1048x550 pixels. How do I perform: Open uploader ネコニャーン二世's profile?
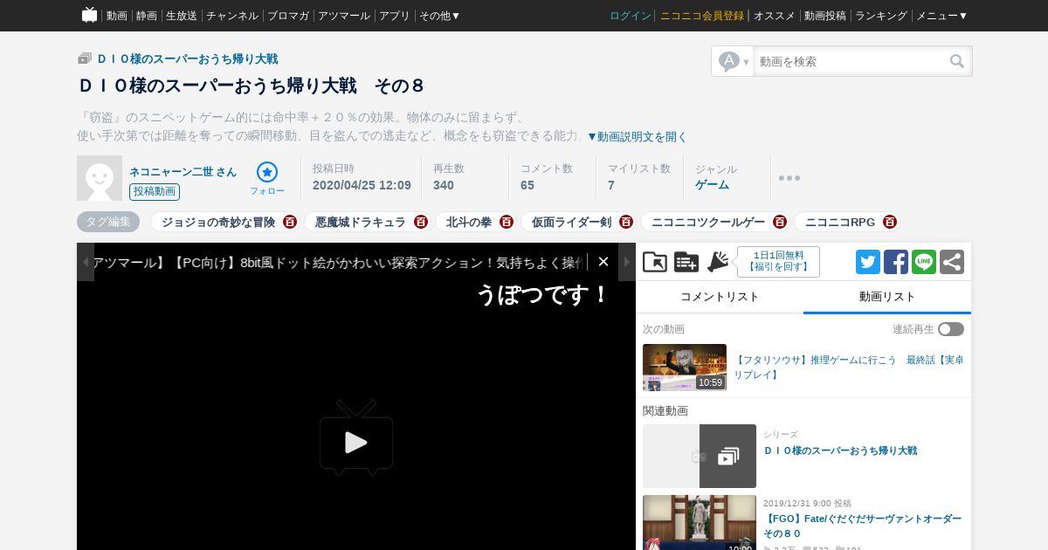183,171
